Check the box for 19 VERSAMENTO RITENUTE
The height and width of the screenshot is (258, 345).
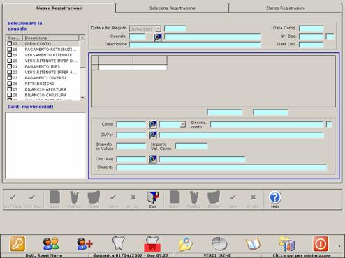pos(10,55)
